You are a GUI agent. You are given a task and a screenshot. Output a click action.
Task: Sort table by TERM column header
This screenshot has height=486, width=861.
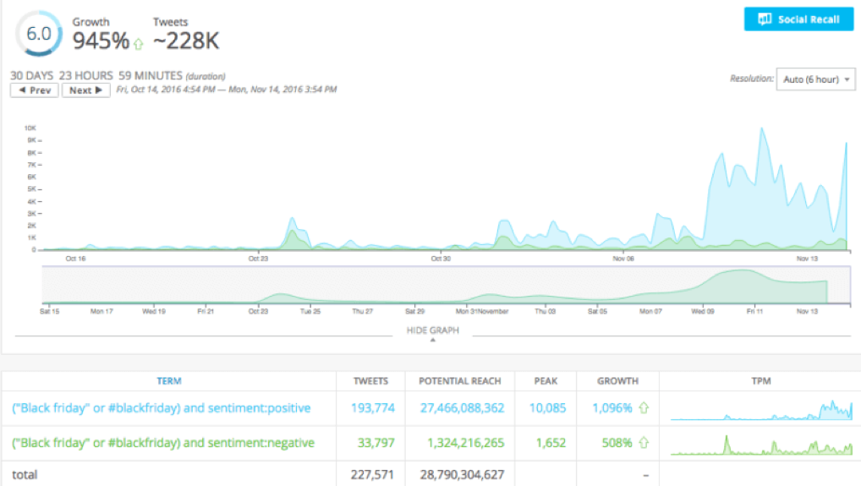pyautogui.click(x=169, y=381)
